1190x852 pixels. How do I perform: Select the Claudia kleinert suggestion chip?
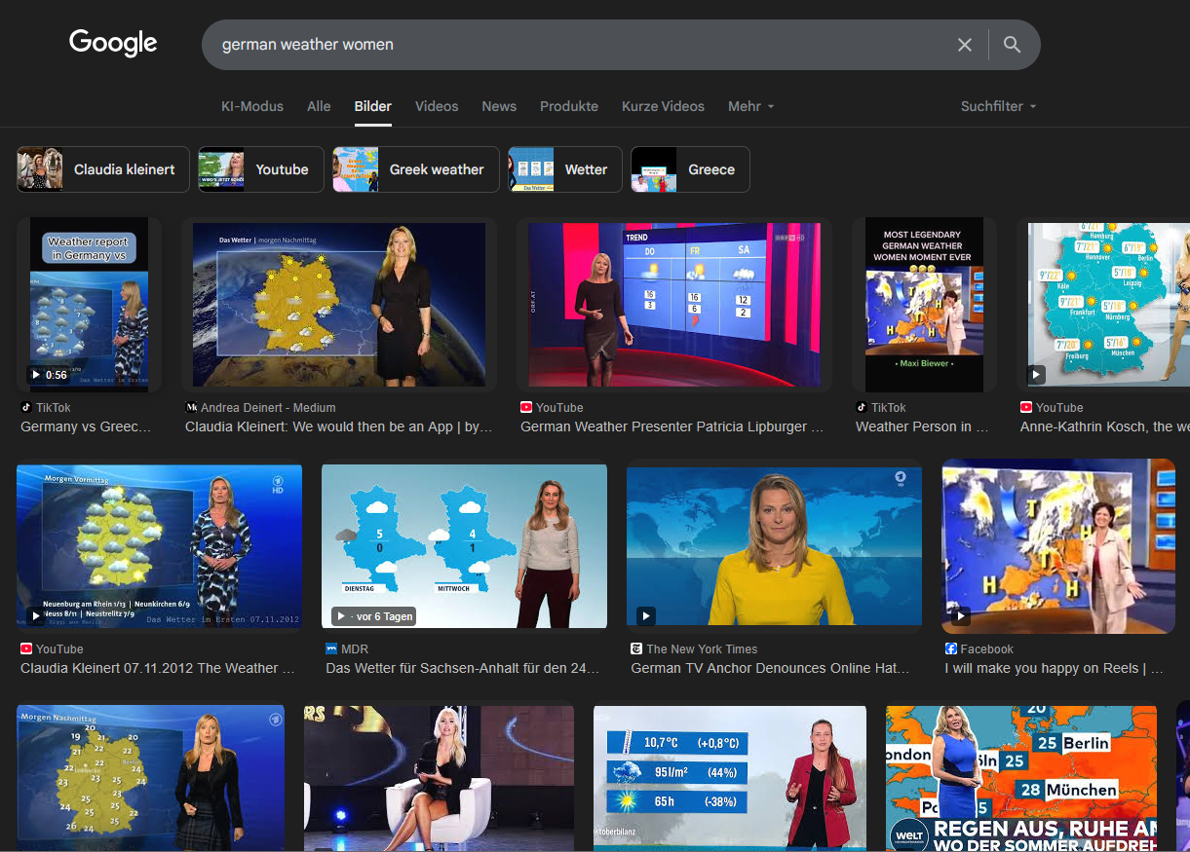pyautogui.click(x=103, y=169)
